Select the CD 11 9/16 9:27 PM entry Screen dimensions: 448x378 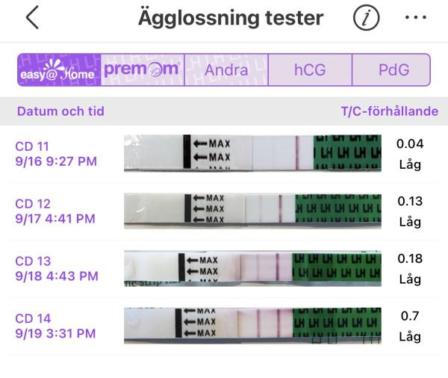tap(56, 154)
